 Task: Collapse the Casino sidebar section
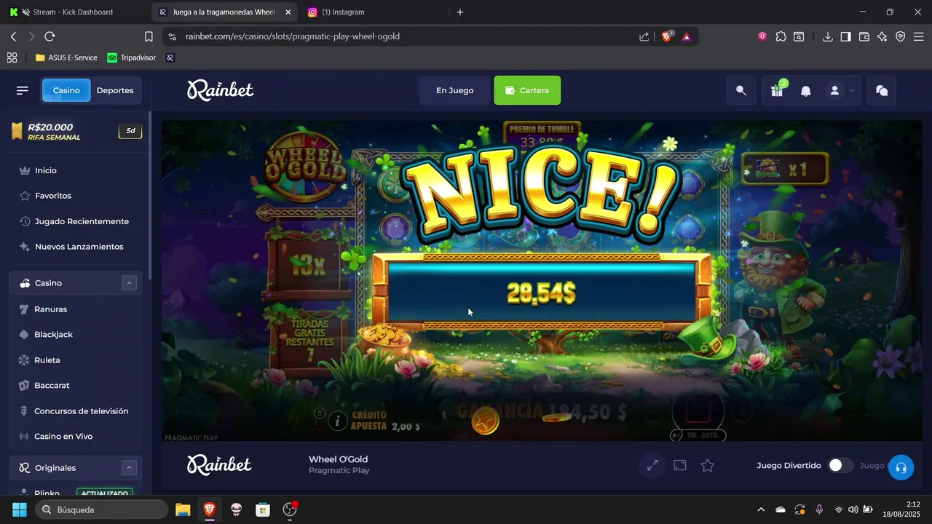[129, 283]
